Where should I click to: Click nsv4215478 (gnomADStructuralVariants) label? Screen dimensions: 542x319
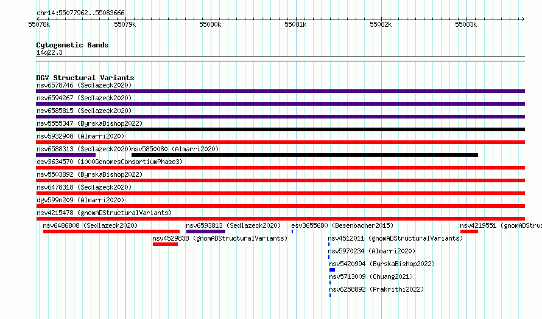104,213
